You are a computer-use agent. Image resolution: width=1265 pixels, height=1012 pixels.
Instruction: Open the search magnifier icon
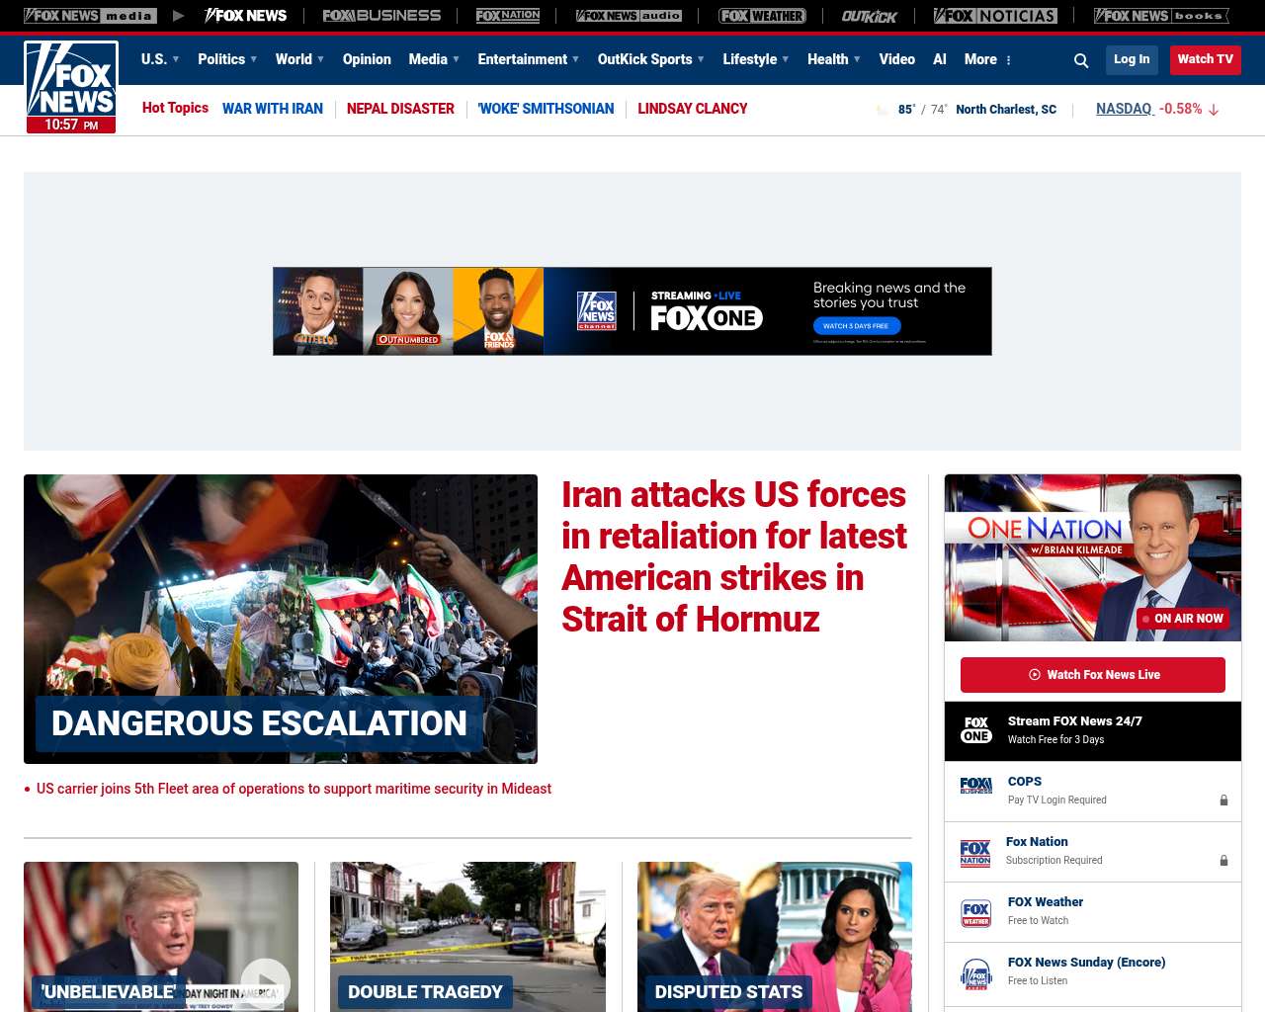[1081, 60]
